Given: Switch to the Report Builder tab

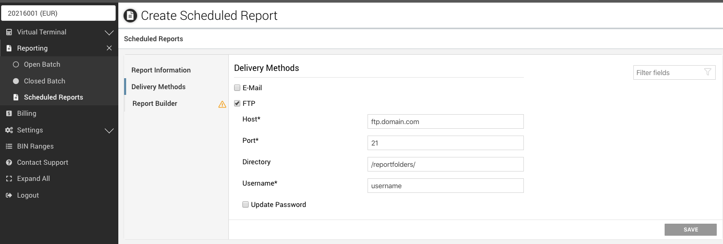Looking at the screenshot, I should [x=155, y=104].
